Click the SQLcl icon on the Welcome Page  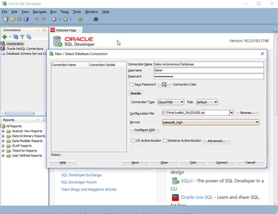175,180
